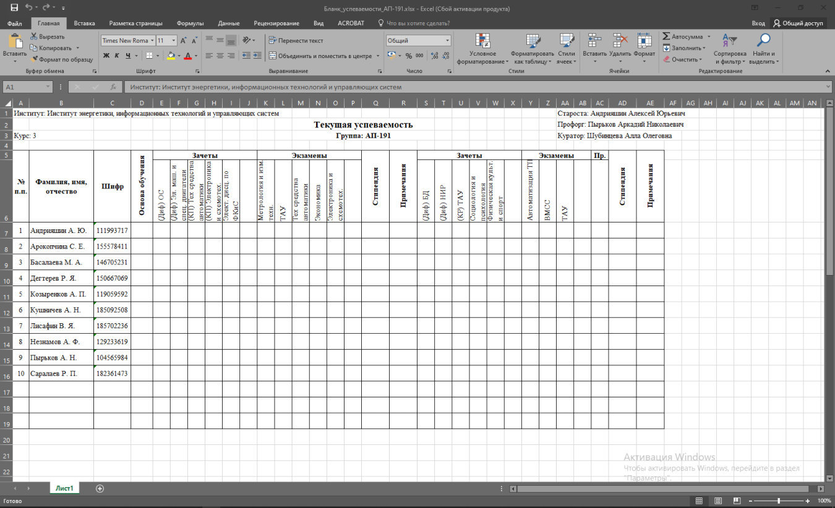835x508 pixels.
Task: Open Format (Формат) cells menu
Action: coord(644,49)
